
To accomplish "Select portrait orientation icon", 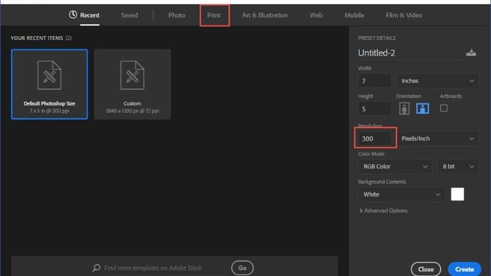I will click(x=404, y=109).
